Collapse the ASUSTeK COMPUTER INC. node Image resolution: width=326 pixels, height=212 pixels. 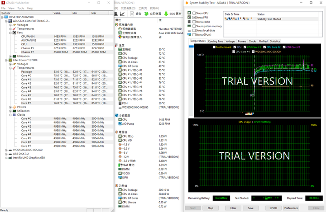click(6, 21)
